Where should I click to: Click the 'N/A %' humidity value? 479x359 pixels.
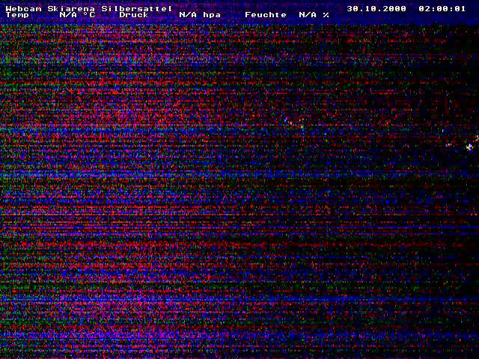314,15
